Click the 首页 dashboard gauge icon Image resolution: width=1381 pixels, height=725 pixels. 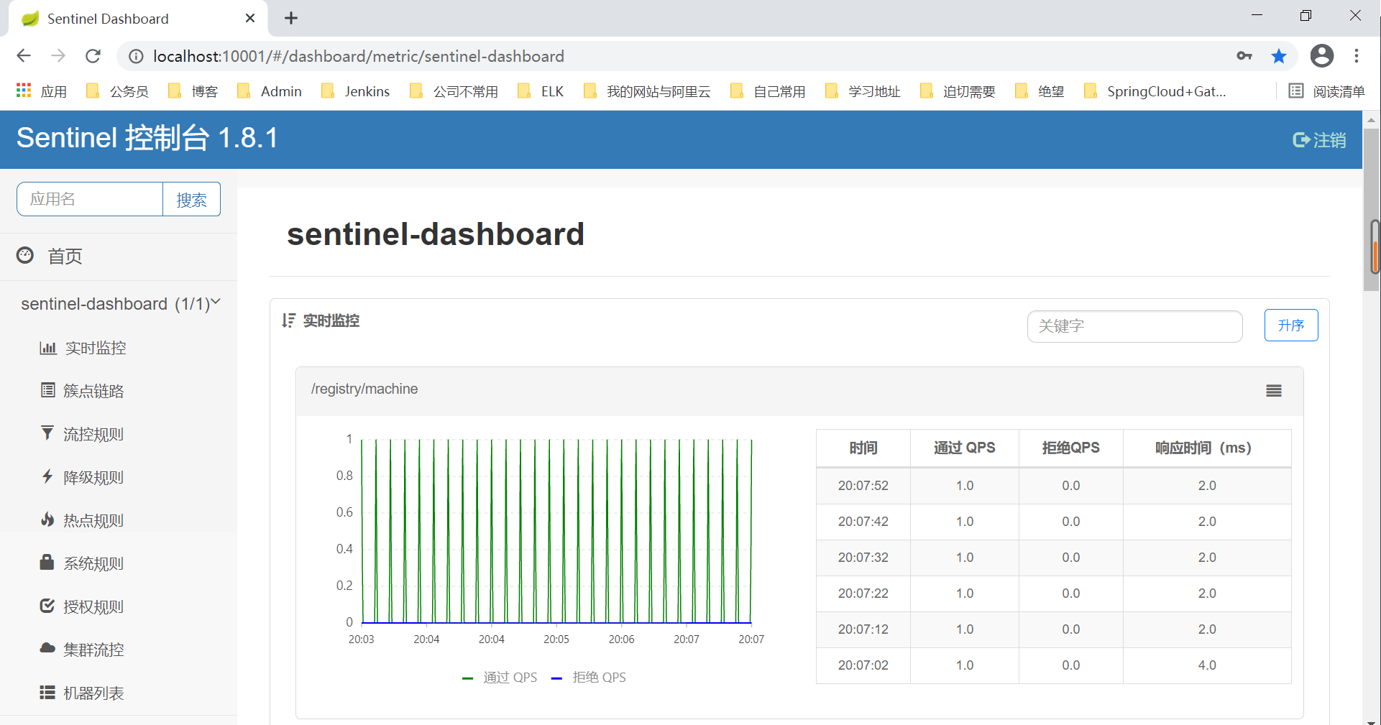click(x=25, y=255)
